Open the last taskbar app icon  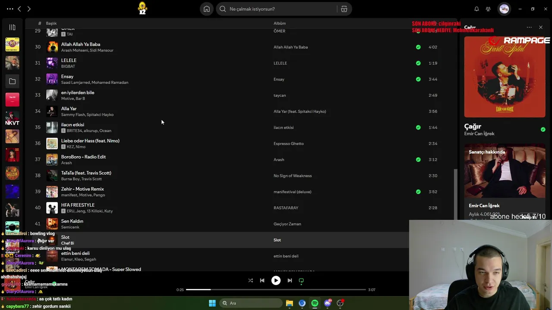[340, 303]
